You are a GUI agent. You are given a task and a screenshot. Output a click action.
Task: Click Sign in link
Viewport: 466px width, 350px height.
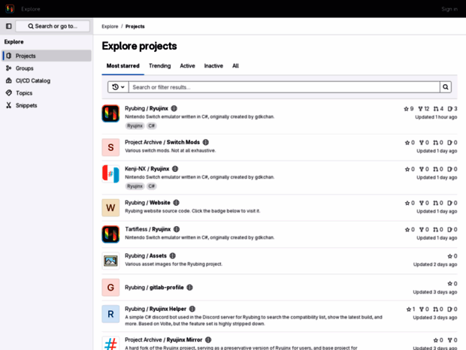[x=449, y=9]
